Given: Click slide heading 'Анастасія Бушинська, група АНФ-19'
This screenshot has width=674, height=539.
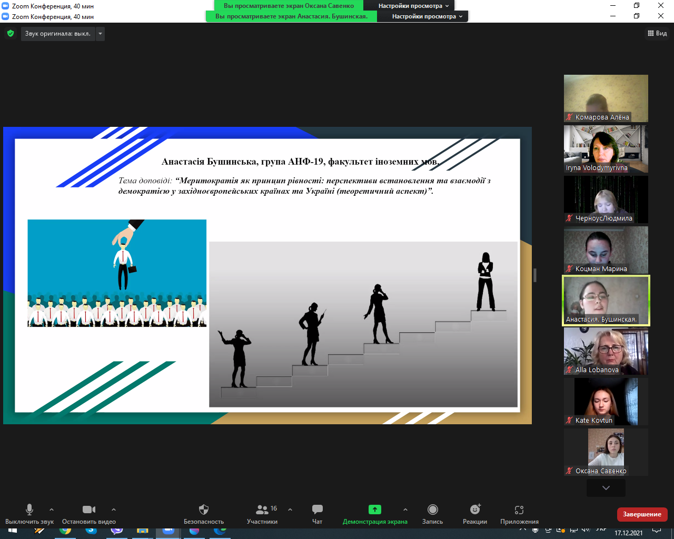Looking at the screenshot, I should click(x=242, y=162).
